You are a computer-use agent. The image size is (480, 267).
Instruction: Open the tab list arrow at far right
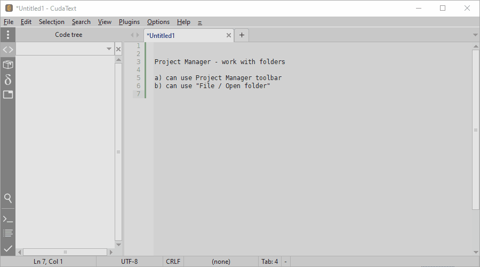[x=475, y=35]
